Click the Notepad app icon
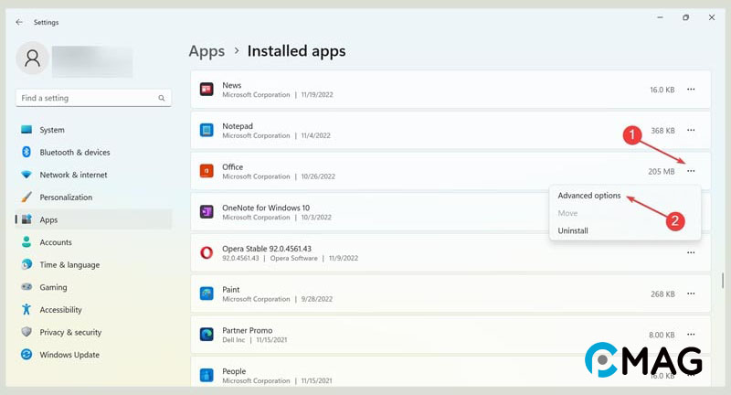Image resolution: width=731 pixels, height=395 pixels. pos(207,130)
